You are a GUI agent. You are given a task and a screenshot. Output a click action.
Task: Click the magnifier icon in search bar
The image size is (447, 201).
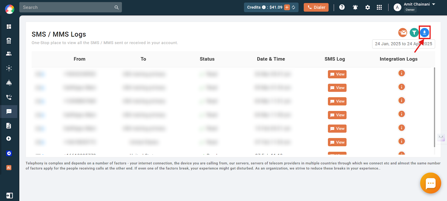click(x=116, y=7)
